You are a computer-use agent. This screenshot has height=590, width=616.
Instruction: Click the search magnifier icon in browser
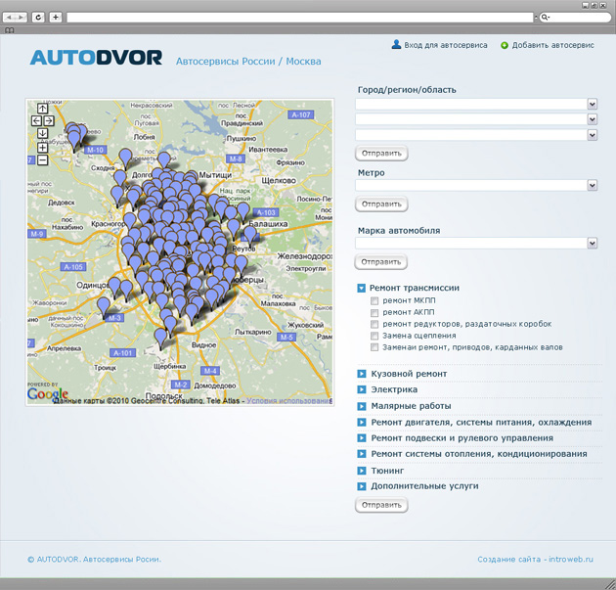pyautogui.click(x=545, y=17)
